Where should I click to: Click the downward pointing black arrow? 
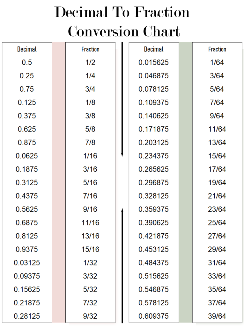click(x=122, y=99)
